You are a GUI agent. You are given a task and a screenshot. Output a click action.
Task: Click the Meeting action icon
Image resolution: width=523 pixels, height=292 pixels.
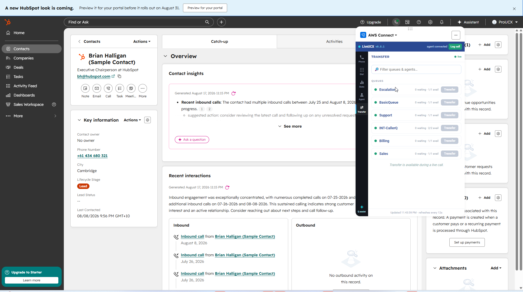click(x=131, y=88)
